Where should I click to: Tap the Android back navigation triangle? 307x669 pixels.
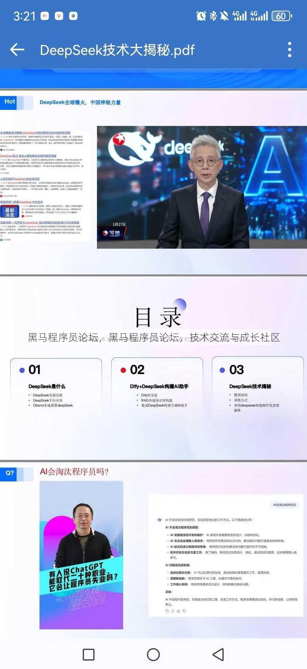(x=218, y=654)
